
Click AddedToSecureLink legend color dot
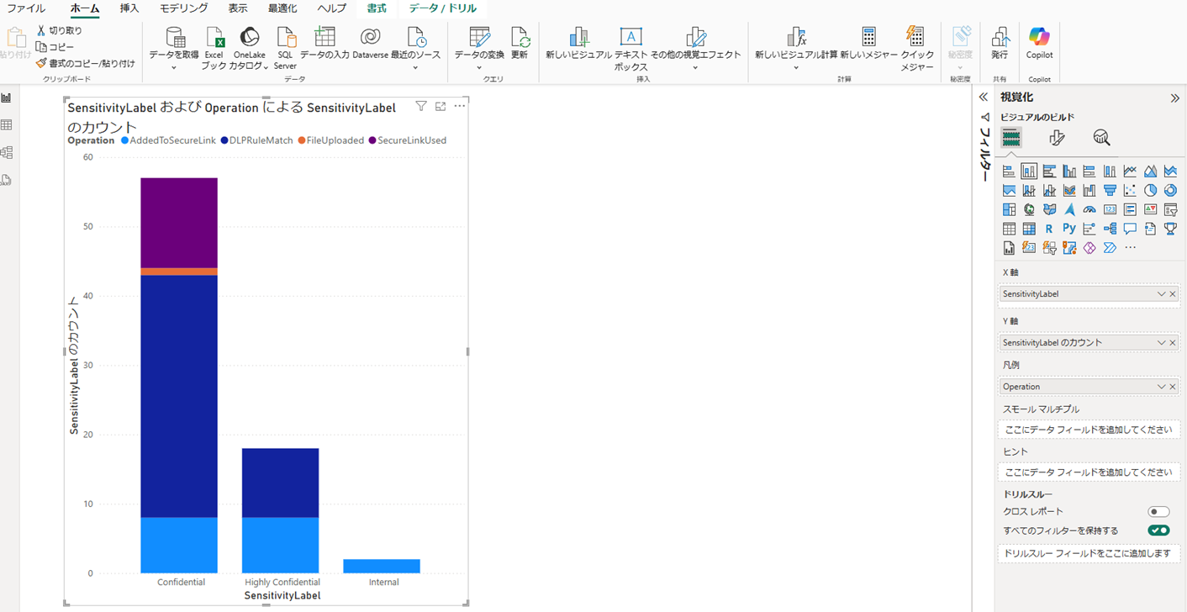[x=124, y=140]
